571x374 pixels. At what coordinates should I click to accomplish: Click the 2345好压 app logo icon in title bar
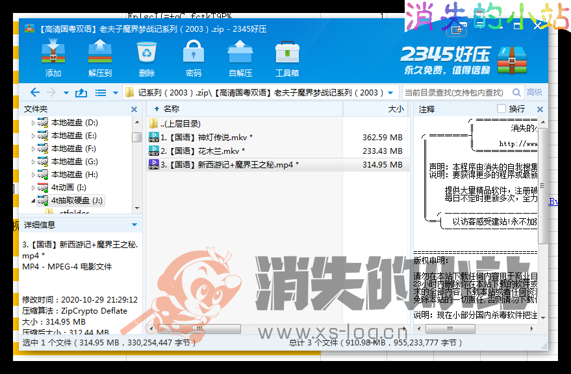point(29,29)
